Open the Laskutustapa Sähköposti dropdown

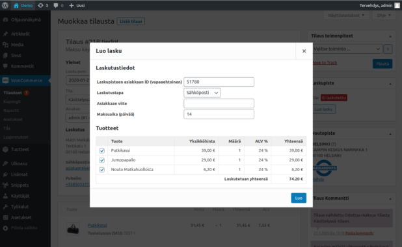click(202, 93)
